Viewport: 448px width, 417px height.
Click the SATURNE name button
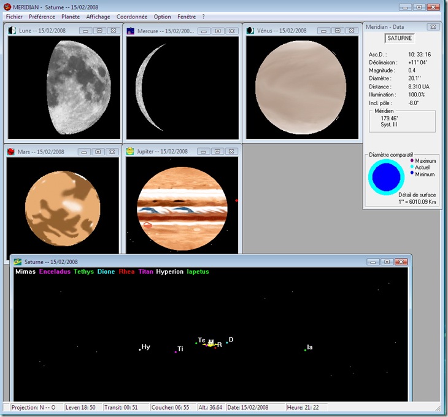tap(400, 38)
